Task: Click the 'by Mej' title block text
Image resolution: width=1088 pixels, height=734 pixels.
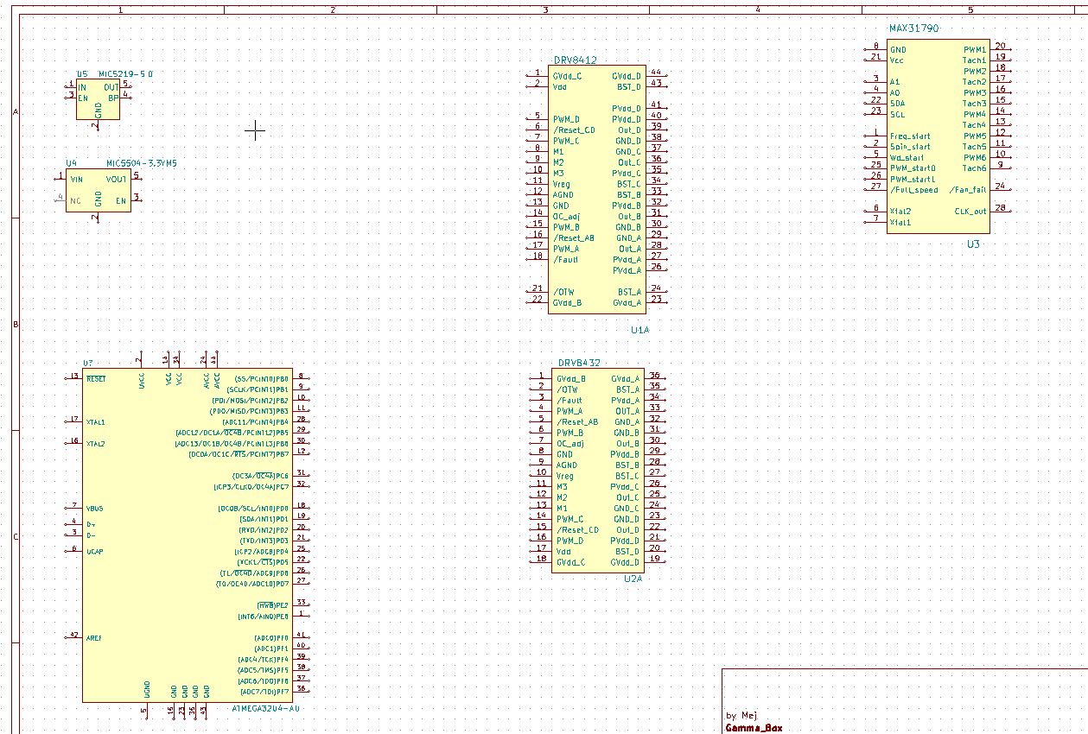Action: pos(741,716)
